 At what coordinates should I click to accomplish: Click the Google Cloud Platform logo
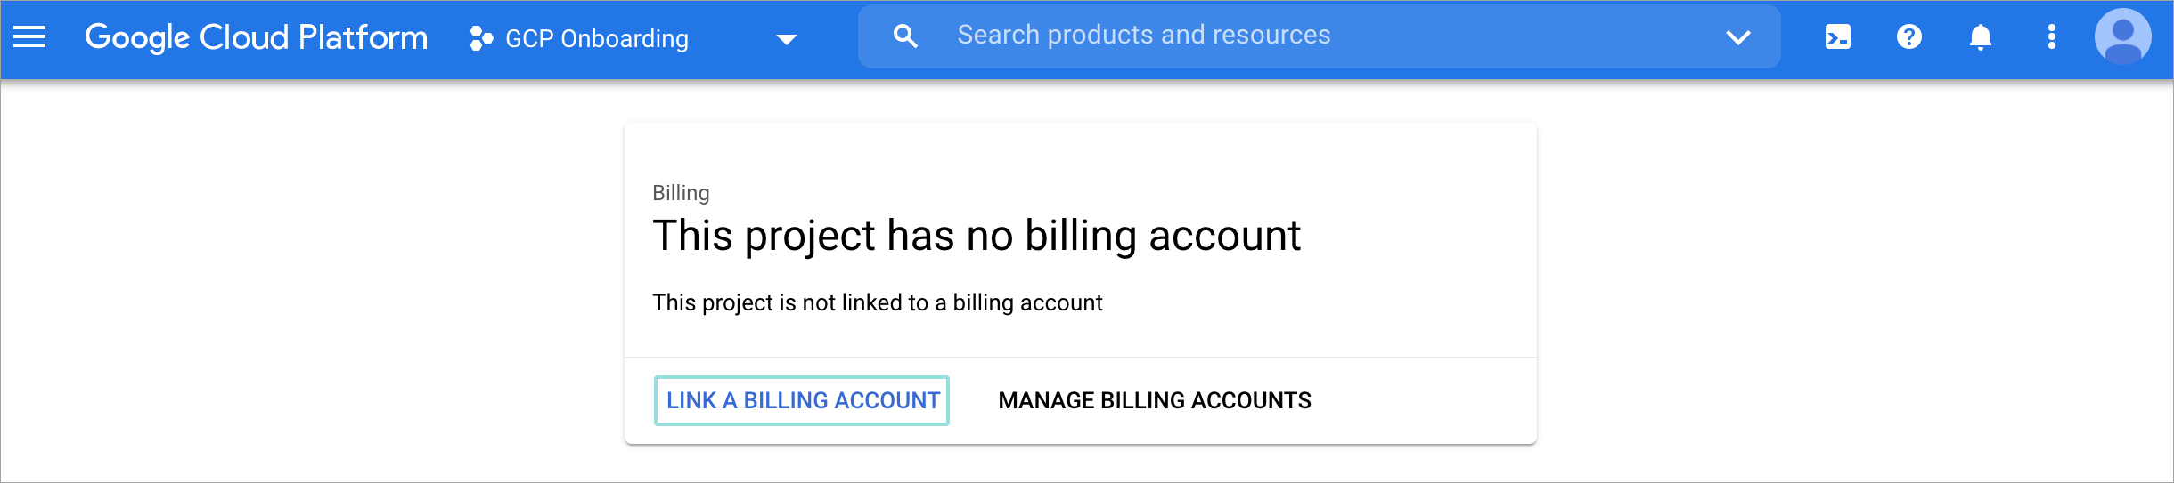coord(256,37)
